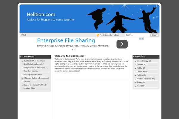Image resolution: width=179 pixels, height=119 pixels.
Task: Focus the Search text field
Action: pos(137,35)
